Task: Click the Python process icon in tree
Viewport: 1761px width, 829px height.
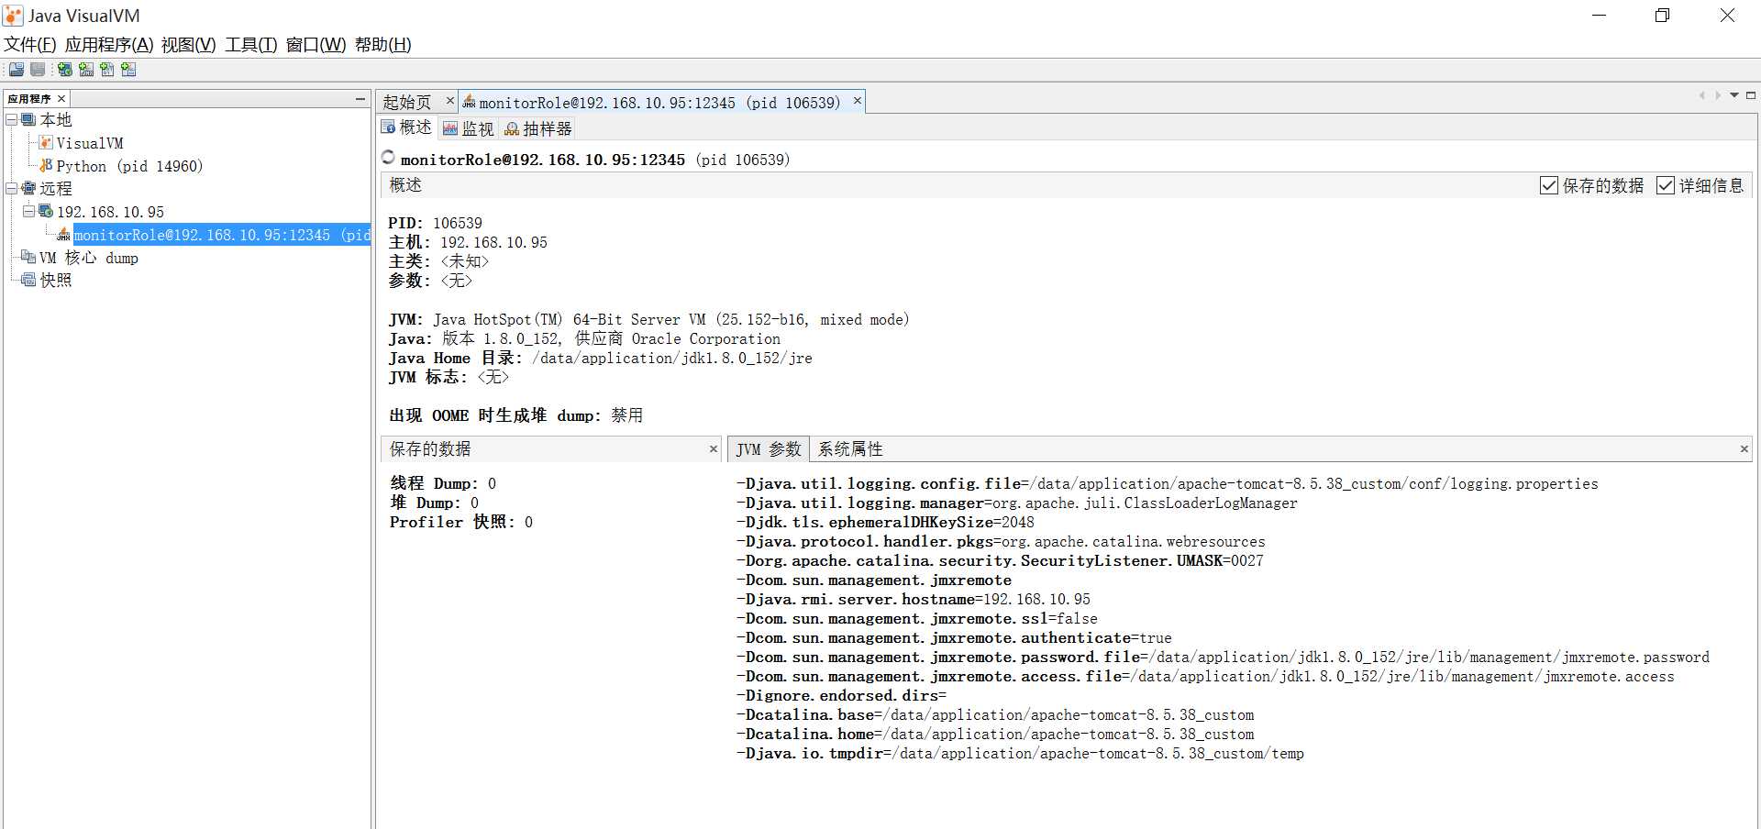Action: pos(46,165)
